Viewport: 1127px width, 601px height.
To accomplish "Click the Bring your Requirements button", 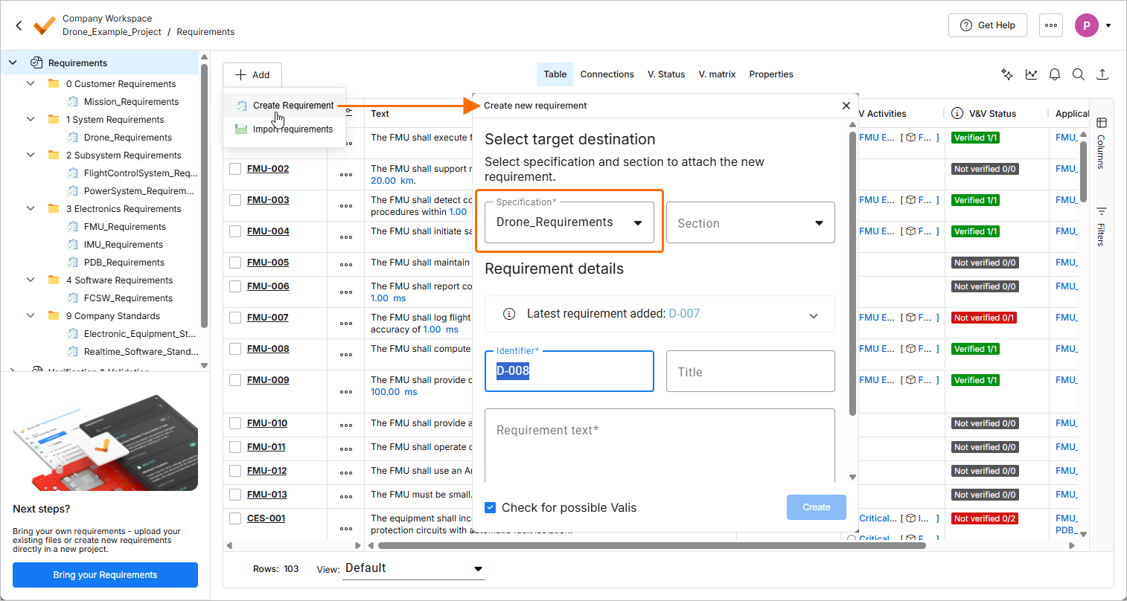I will click(105, 575).
